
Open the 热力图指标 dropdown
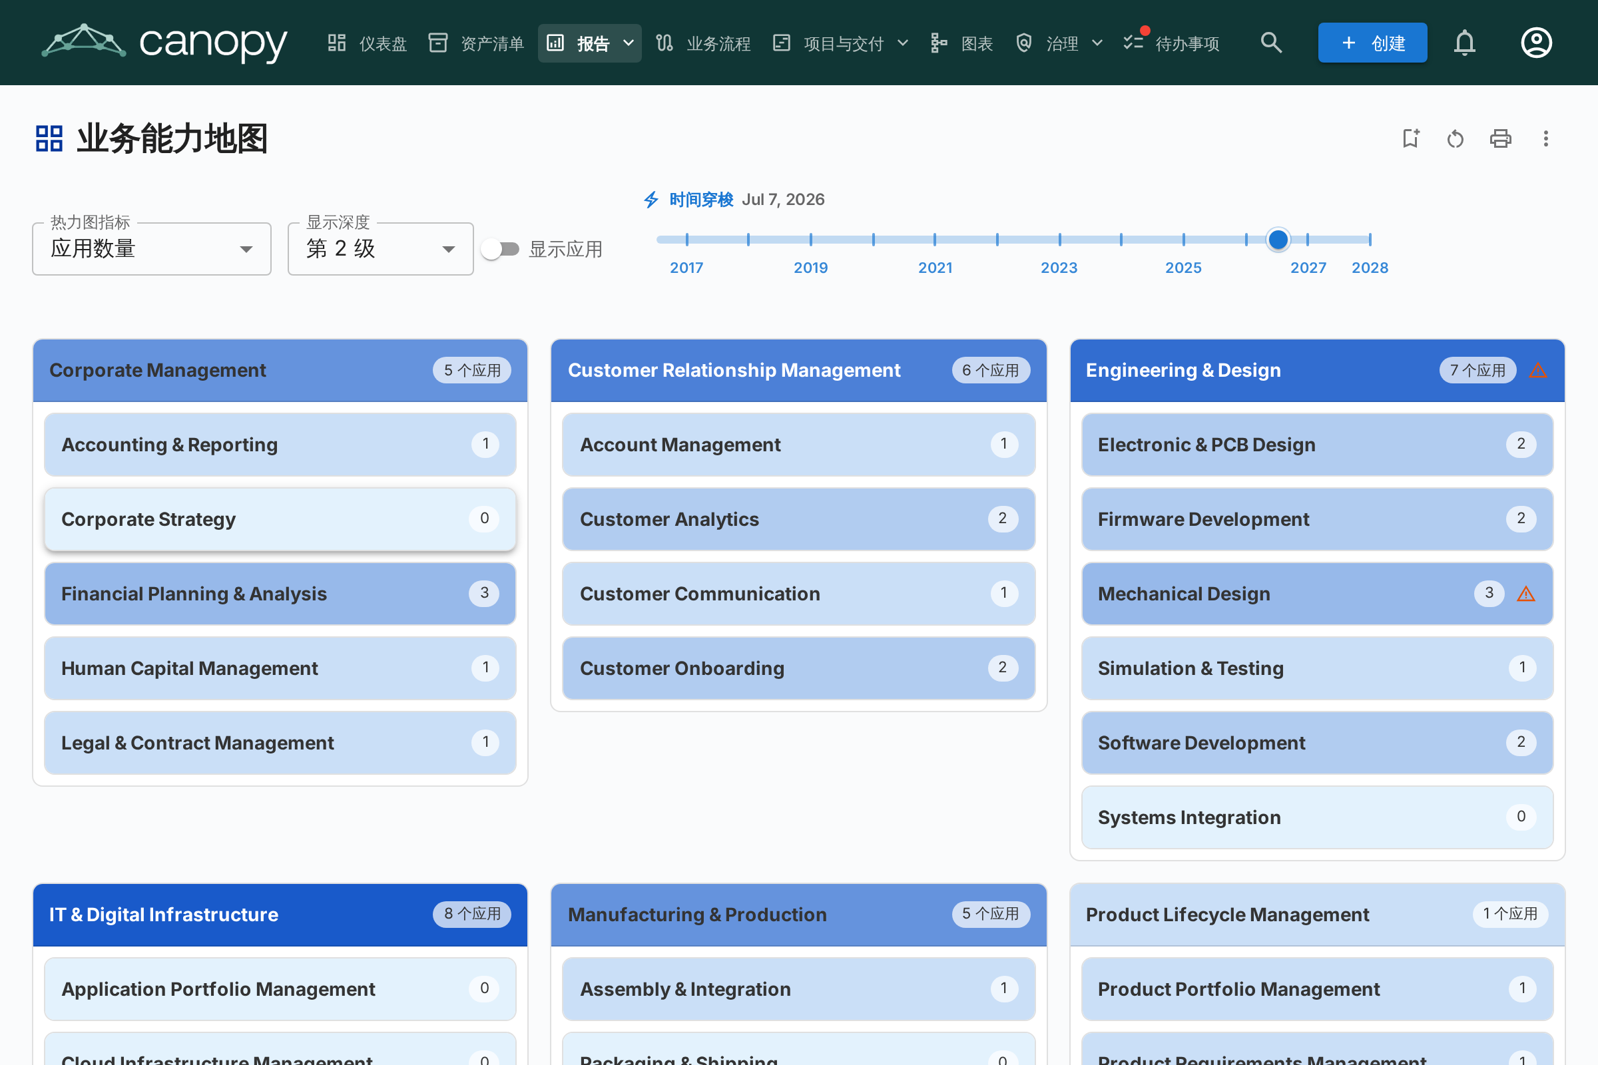coord(152,249)
